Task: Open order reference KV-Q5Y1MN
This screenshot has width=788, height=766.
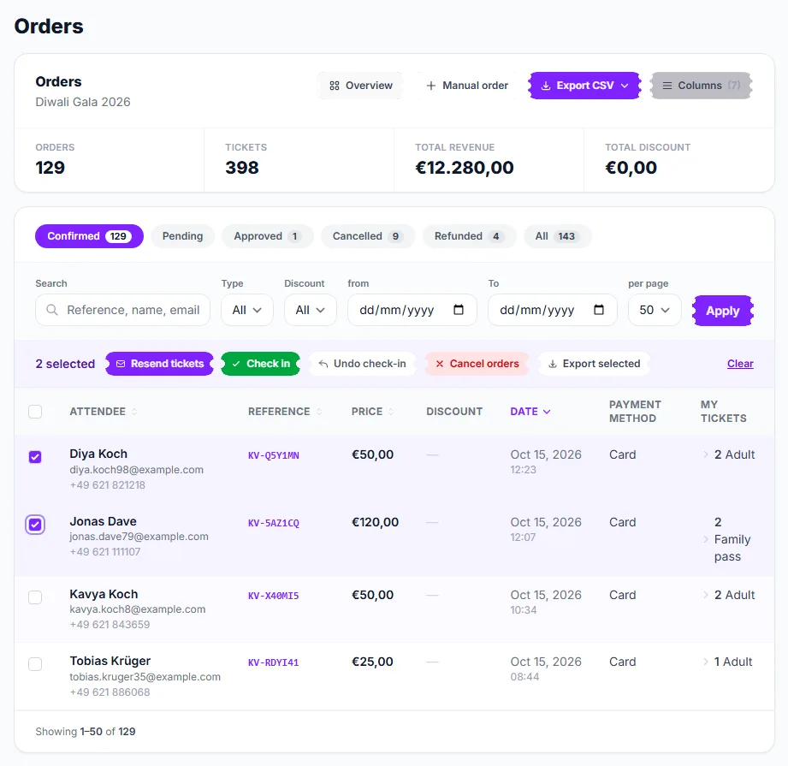Action: pos(274,455)
